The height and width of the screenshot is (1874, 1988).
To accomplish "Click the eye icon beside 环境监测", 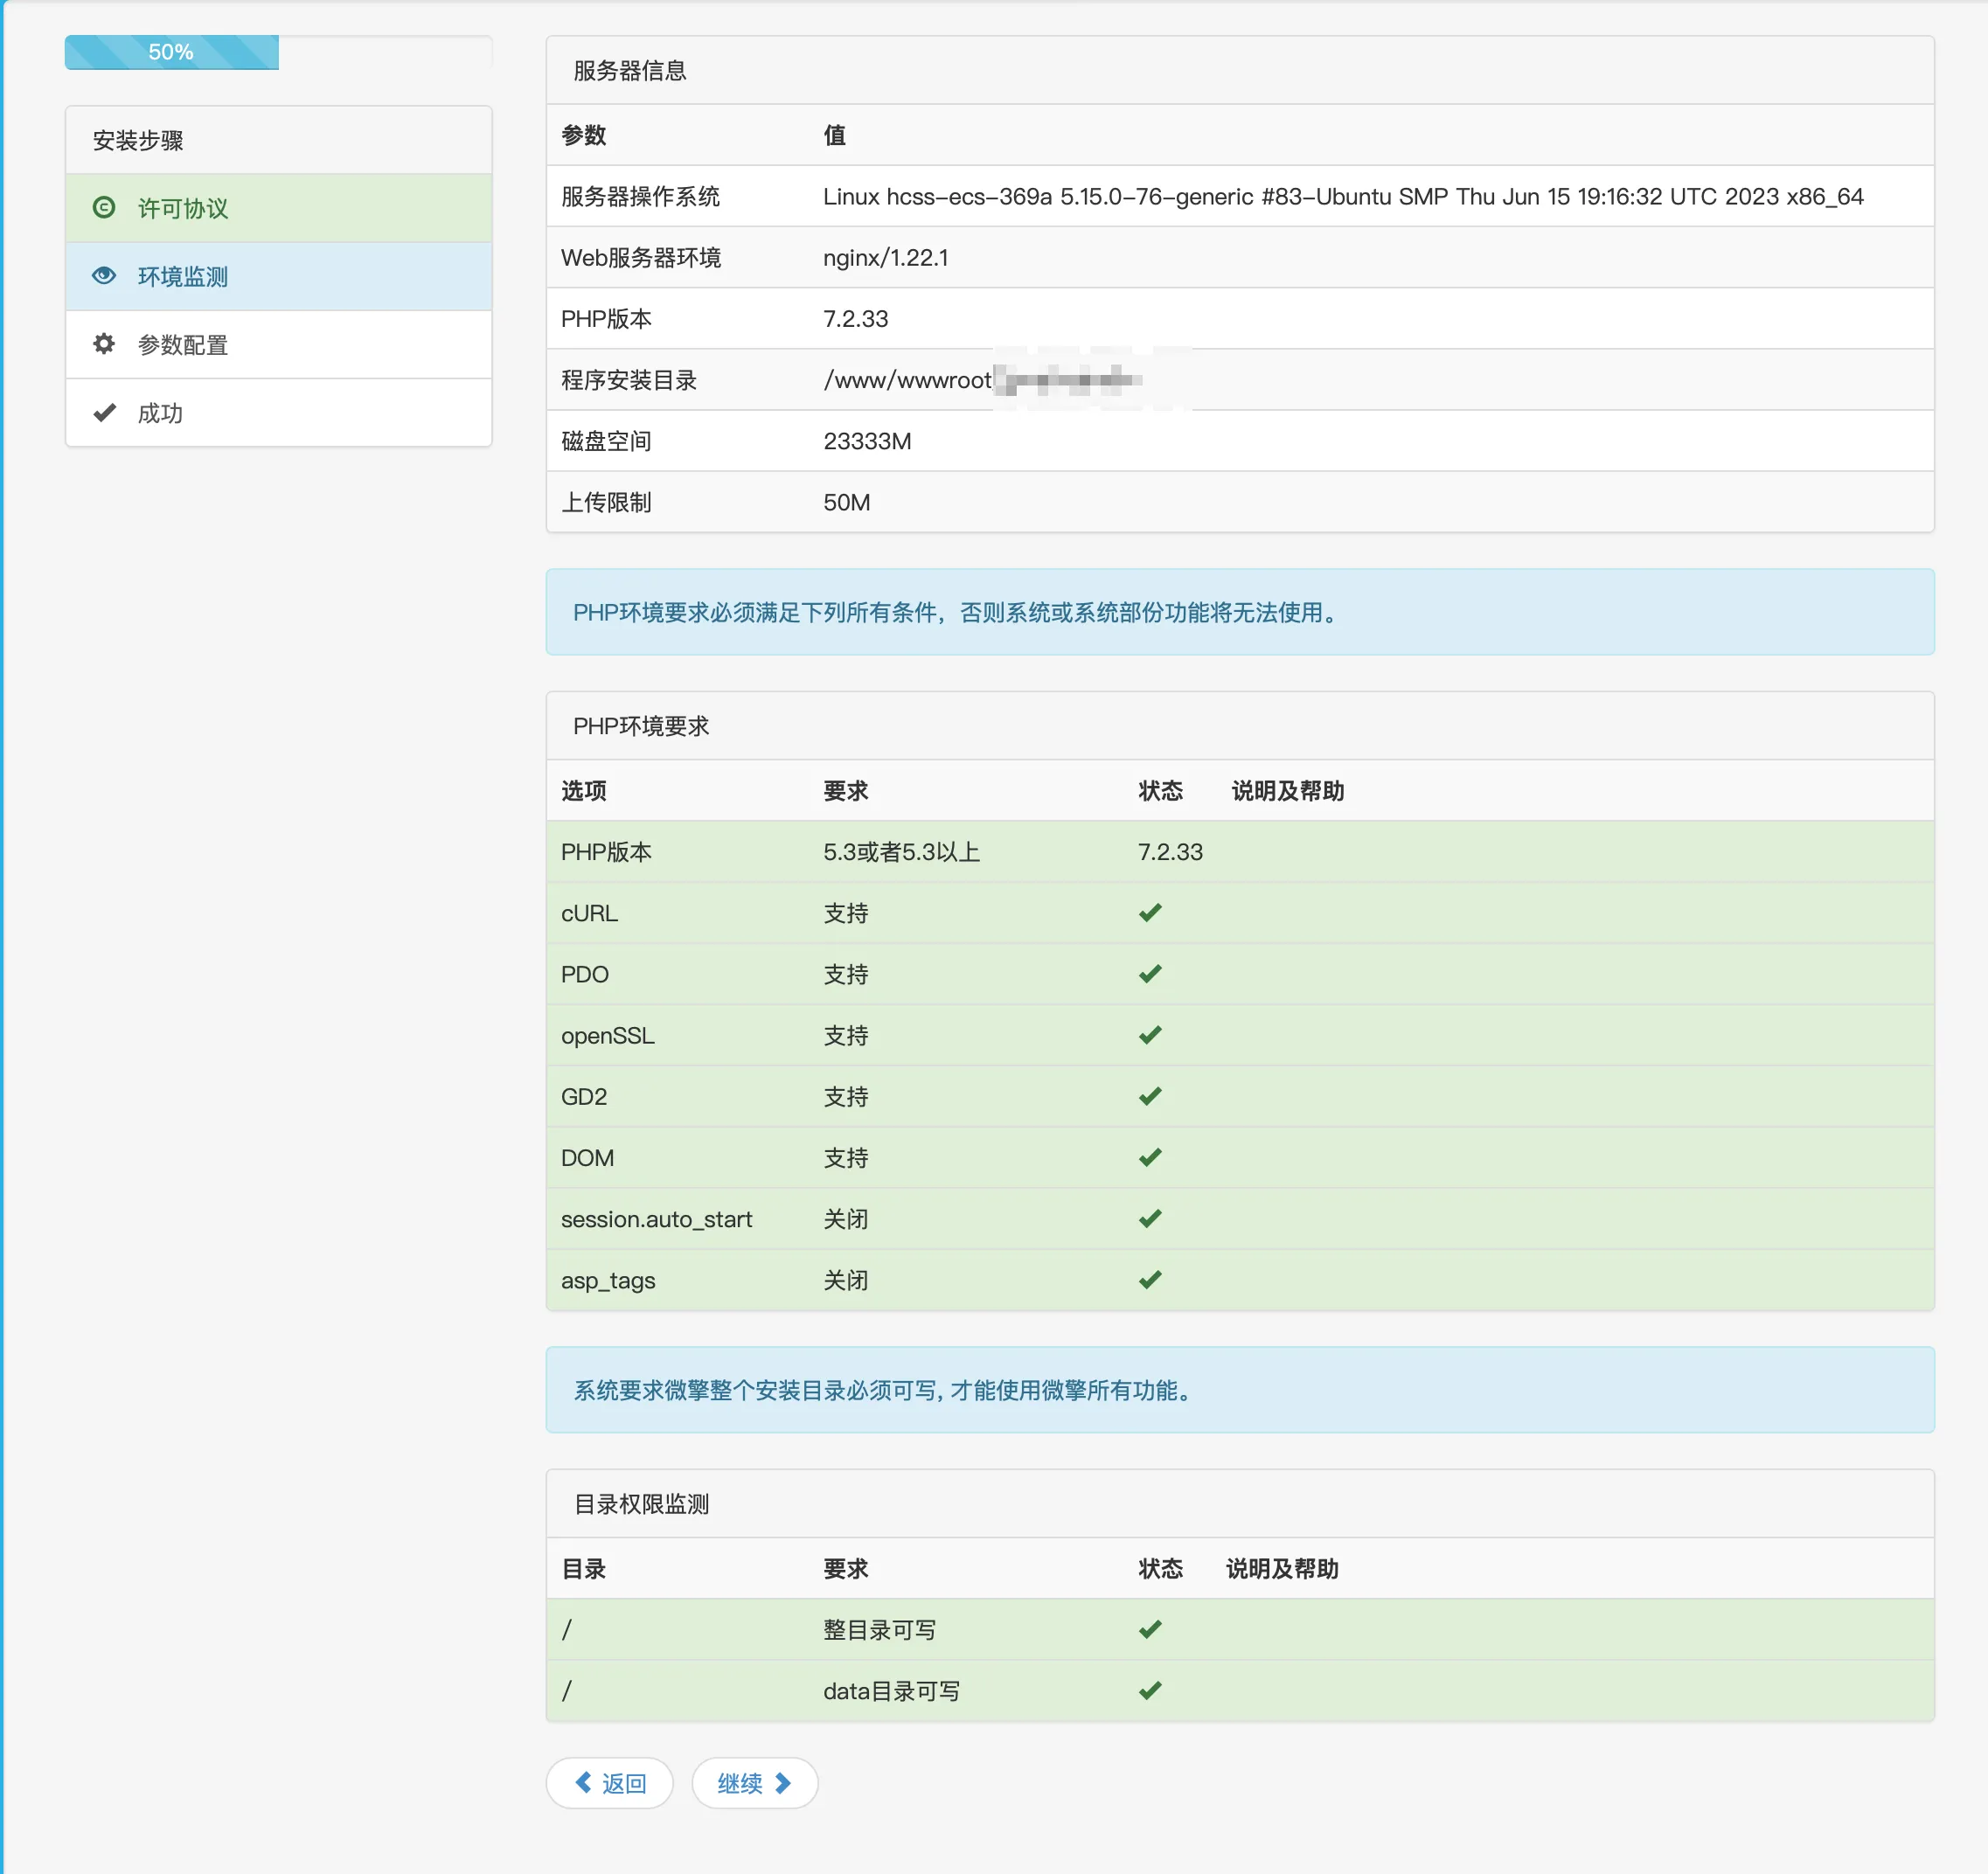I will pos(104,275).
